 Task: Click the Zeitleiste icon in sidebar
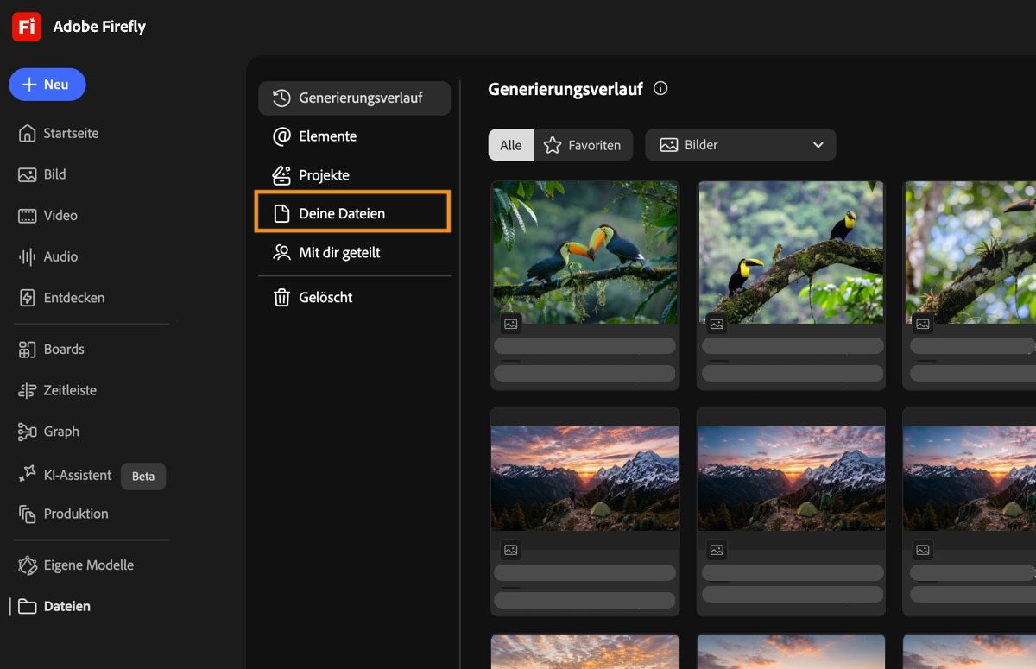pos(28,390)
